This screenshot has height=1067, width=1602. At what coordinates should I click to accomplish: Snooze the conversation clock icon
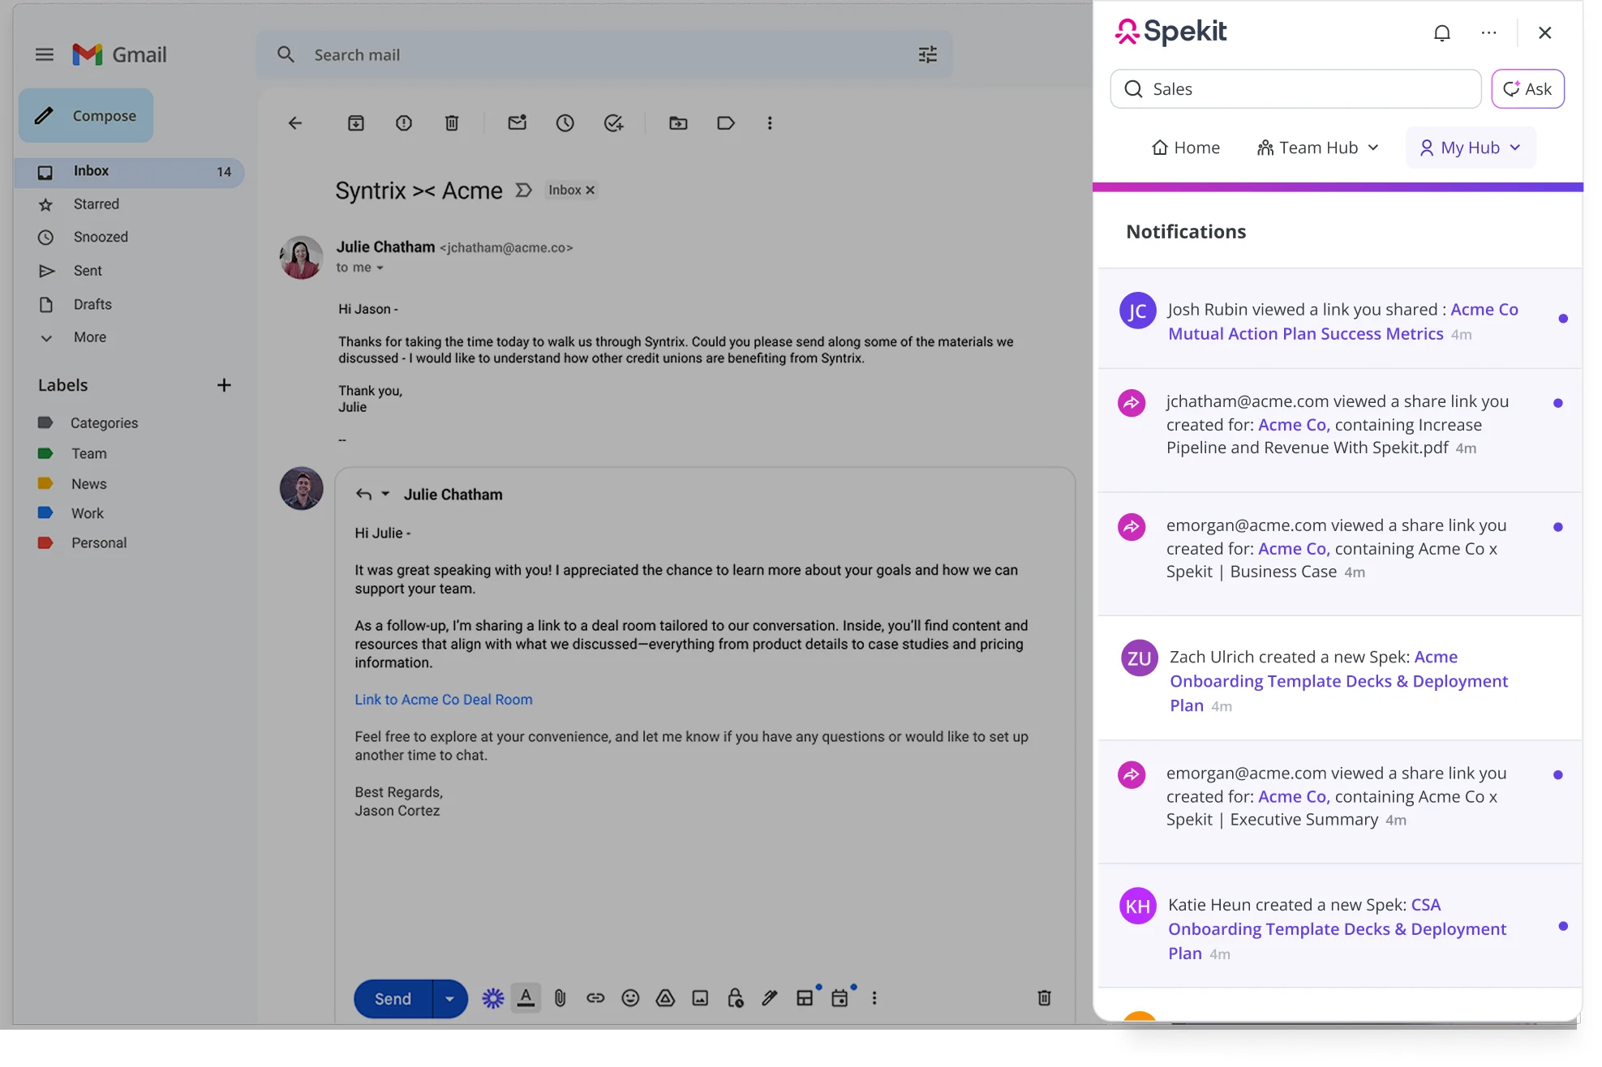click(565, 123)
